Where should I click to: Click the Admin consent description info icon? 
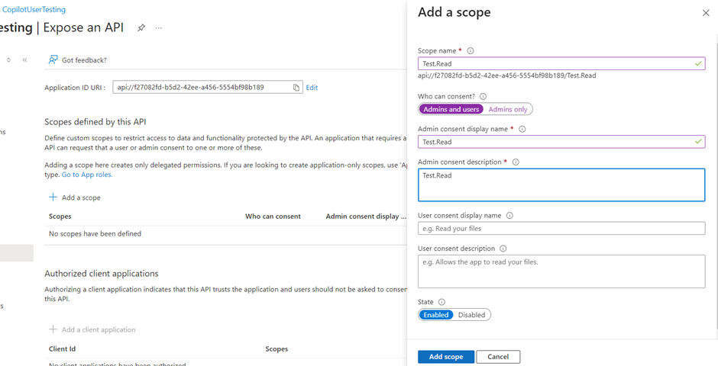coord(516,162)
